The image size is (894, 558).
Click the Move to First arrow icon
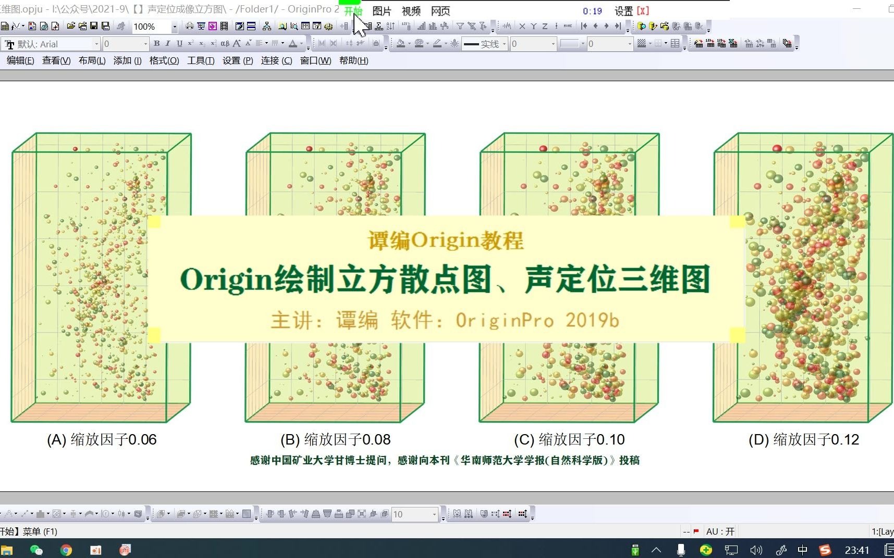(584, 26)
